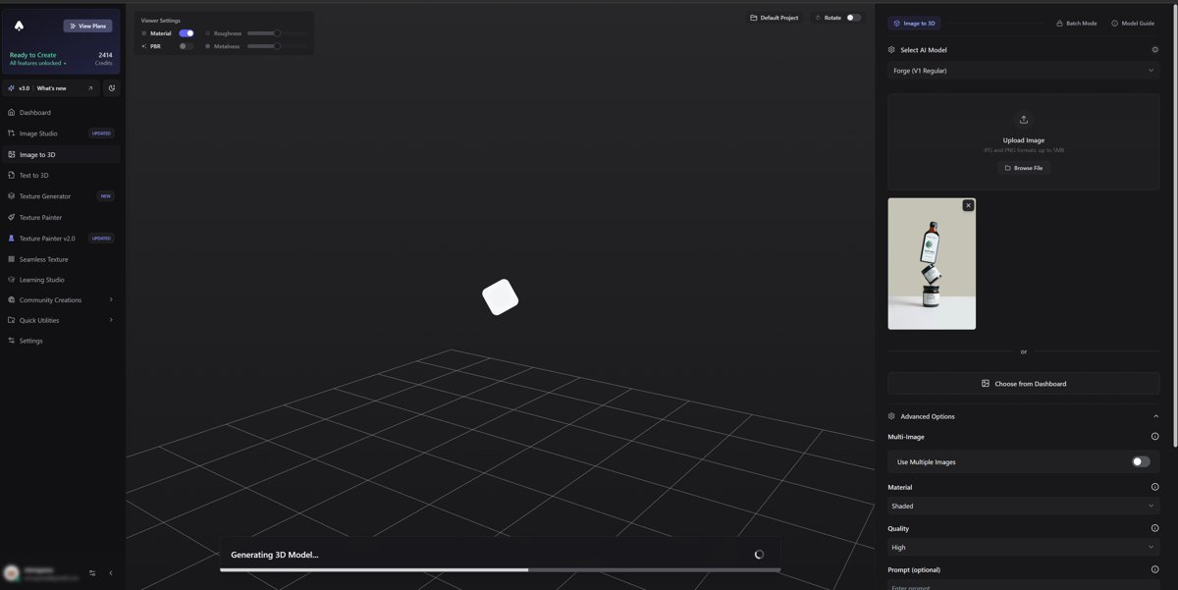Click the gear icon at right of Select AI Model

coord(1154,50)
